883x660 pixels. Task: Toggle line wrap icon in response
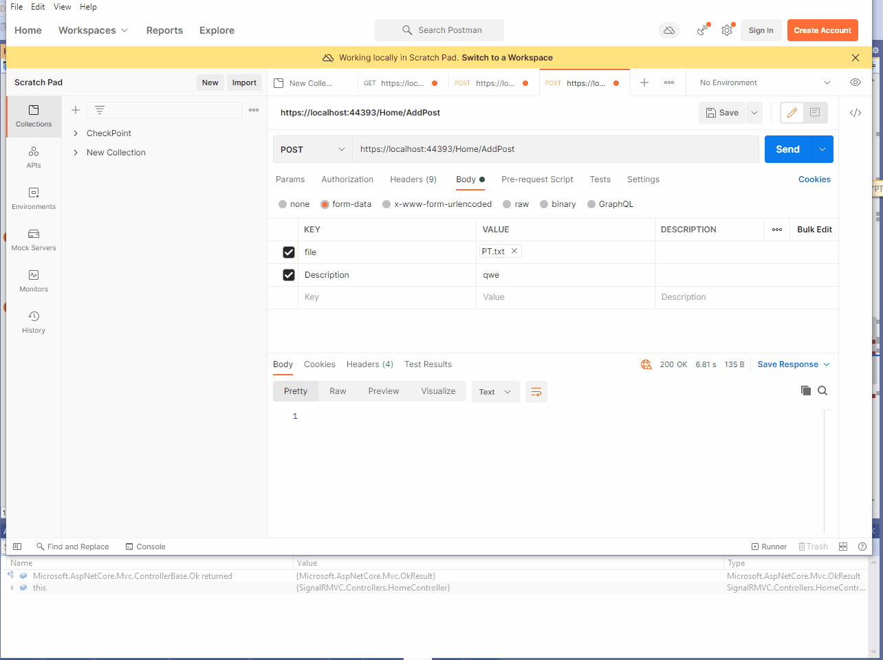pyautogui.click(x=536, y=392)
